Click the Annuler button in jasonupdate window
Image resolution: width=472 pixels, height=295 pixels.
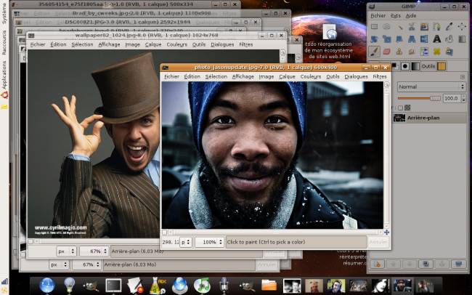coord(378,241)
